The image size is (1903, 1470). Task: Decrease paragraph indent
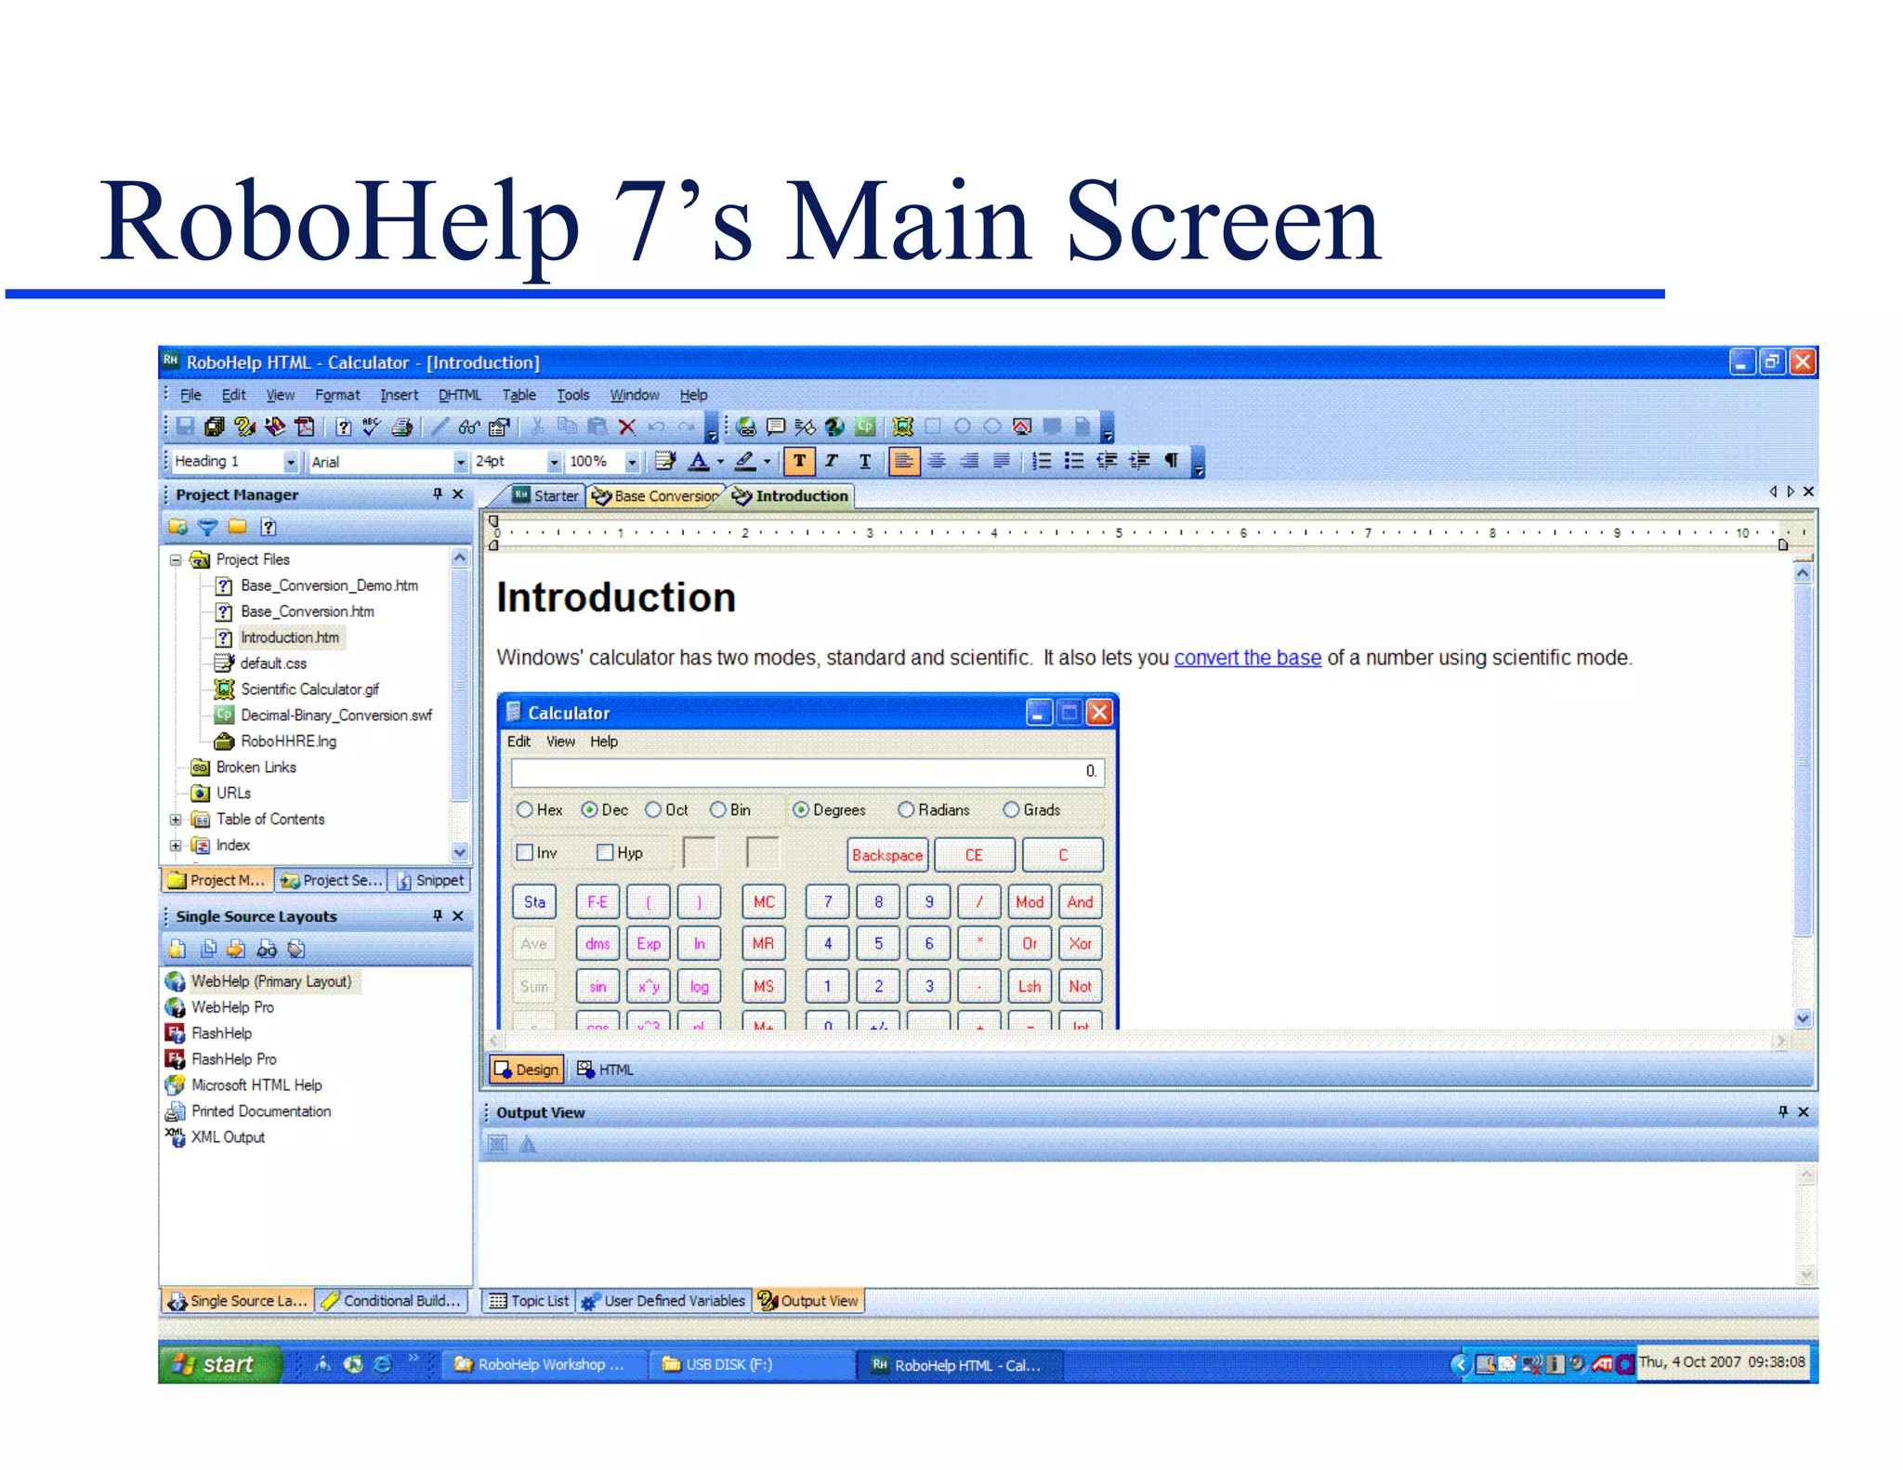pos(1107,461)
